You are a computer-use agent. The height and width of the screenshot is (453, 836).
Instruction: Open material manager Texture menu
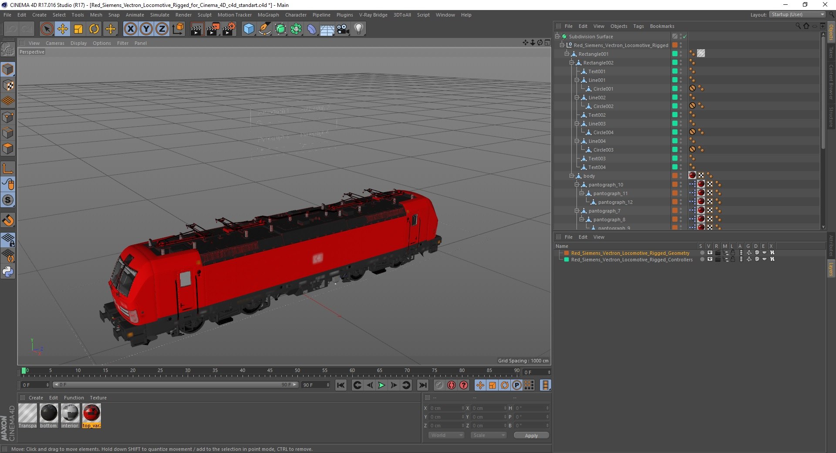(x=98, y=398)
